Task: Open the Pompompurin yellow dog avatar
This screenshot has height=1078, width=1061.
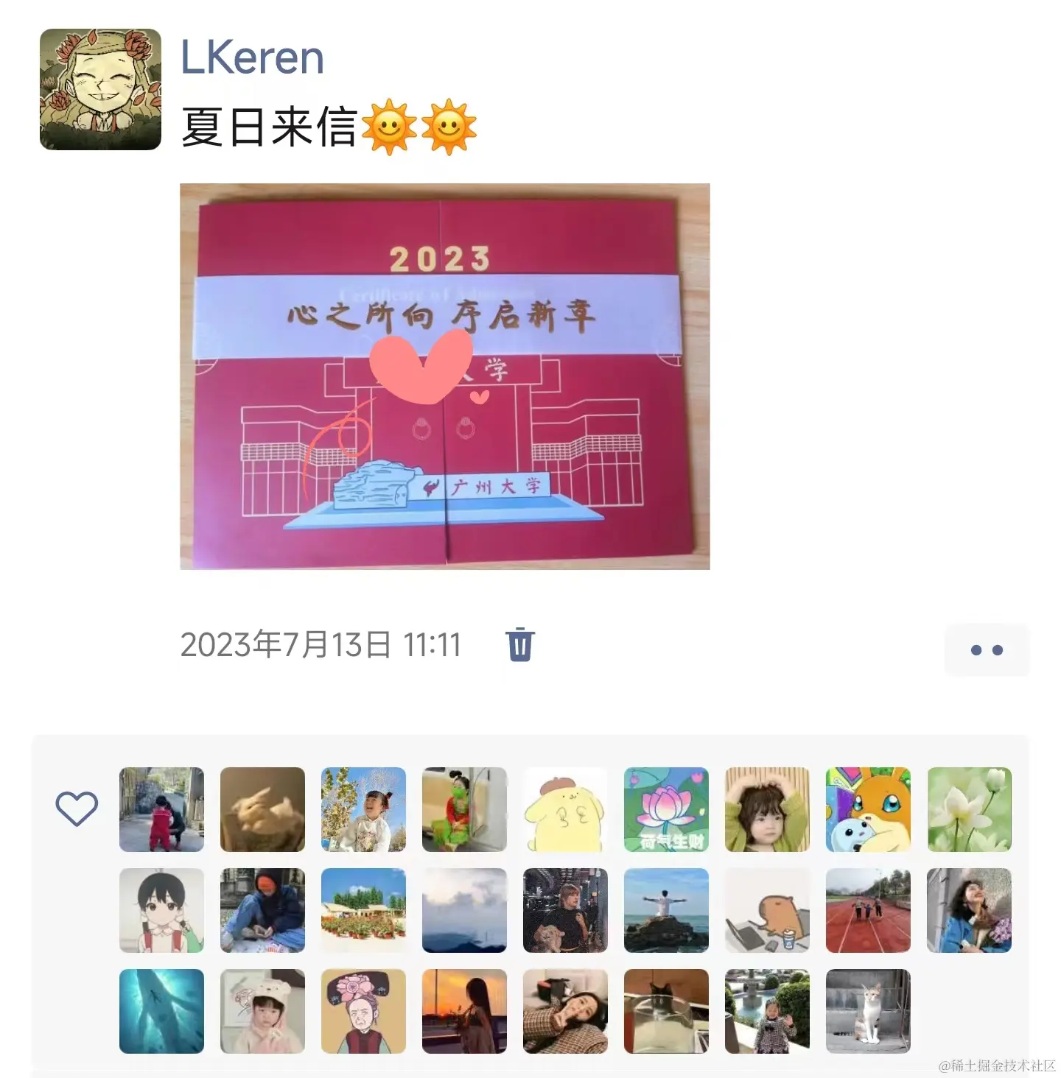Action: click(x=565, y=809)
